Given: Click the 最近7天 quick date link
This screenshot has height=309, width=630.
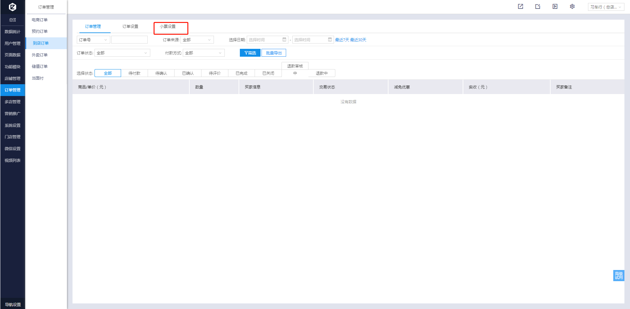Looking at the screenshot, I should click(x=342, y=40).
